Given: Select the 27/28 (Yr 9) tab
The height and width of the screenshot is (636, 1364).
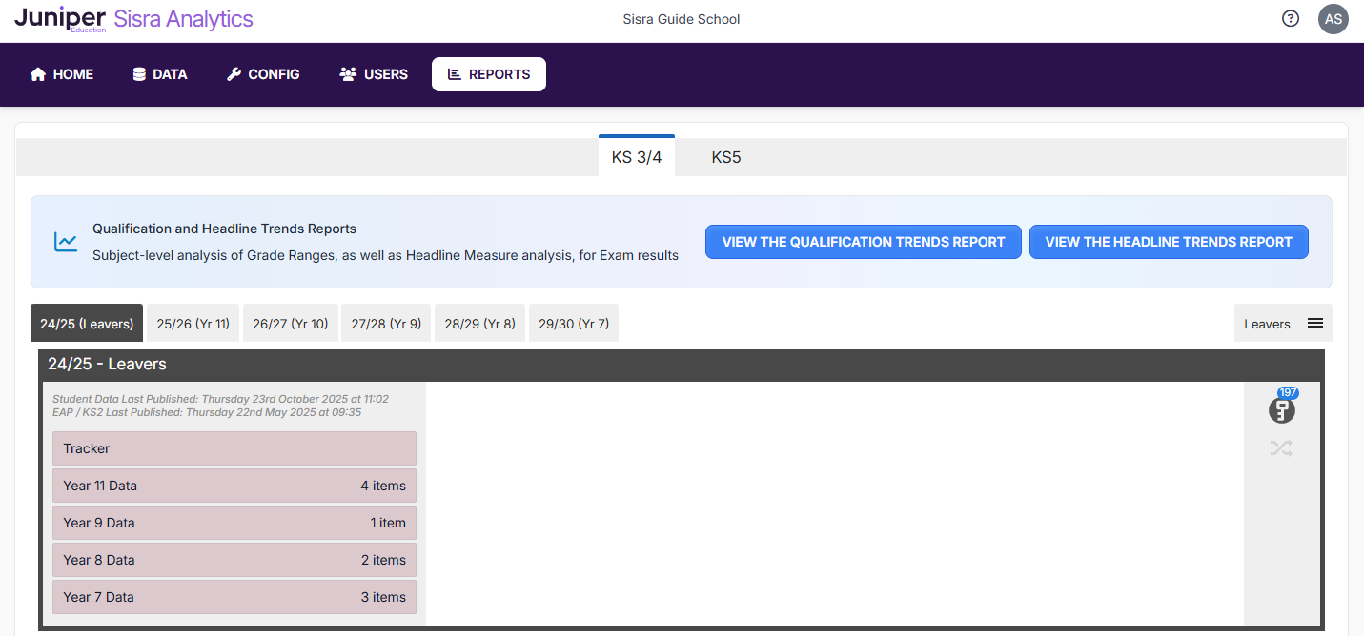Looking at the screenshot, I should pos(386,324).
